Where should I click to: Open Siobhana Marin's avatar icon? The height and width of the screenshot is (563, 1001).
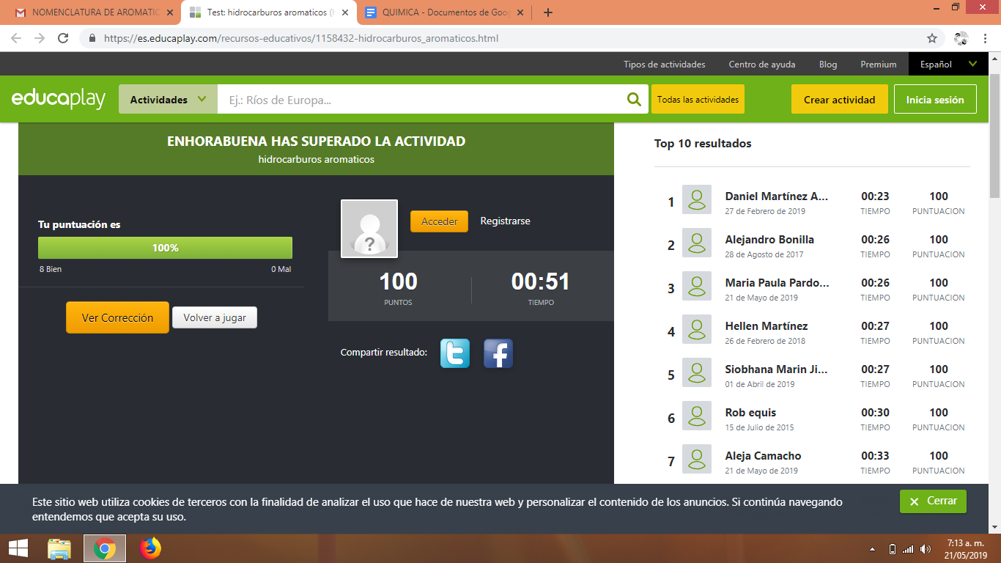click(x=697, y=372)
